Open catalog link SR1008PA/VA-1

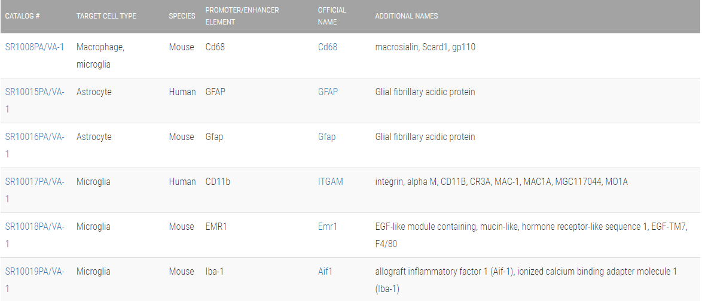click(x=35, y=47)
